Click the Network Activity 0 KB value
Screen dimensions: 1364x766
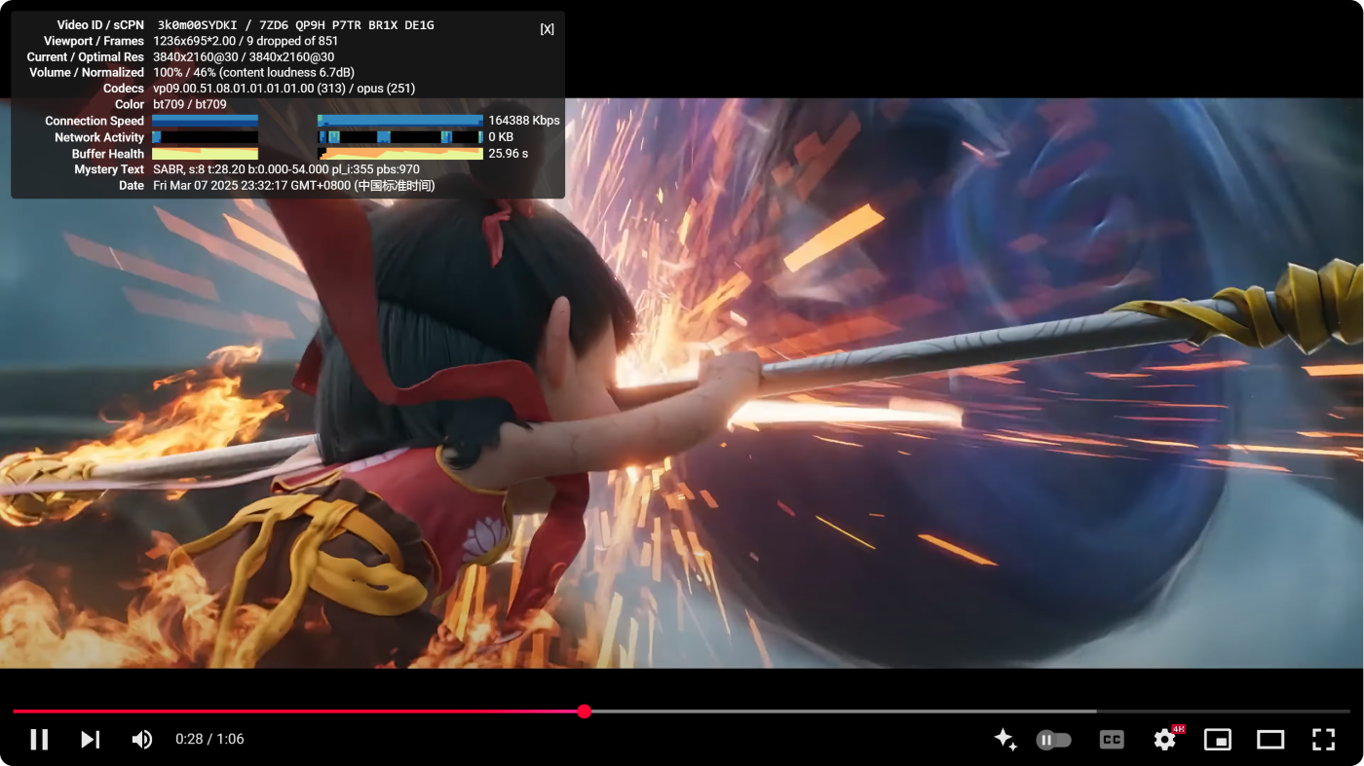(x=501, y=137)
